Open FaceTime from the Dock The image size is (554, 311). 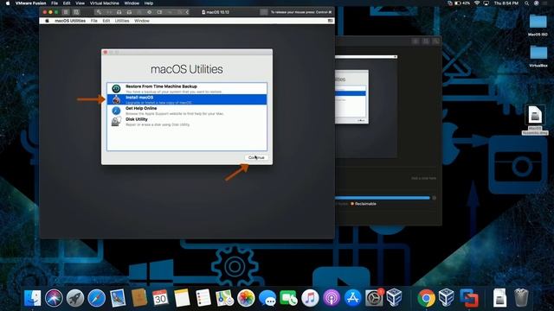(288, 298)
